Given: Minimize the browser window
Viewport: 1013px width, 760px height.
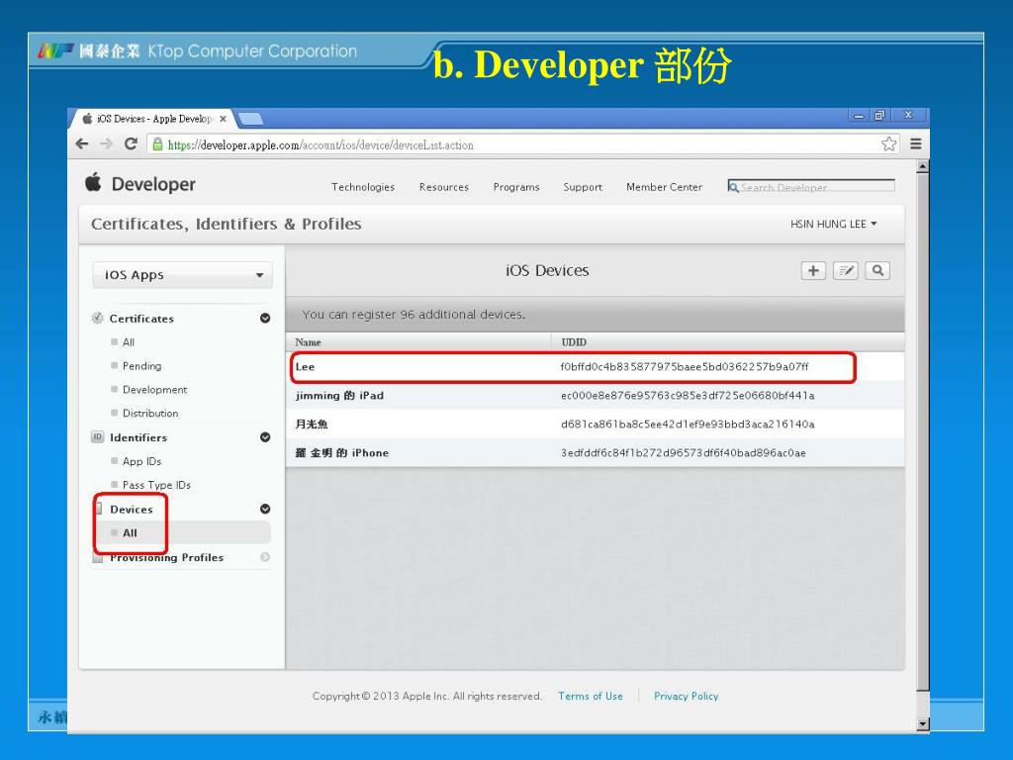Looking at the screenshot, I should pyautogui.click(x=859, y=116).
